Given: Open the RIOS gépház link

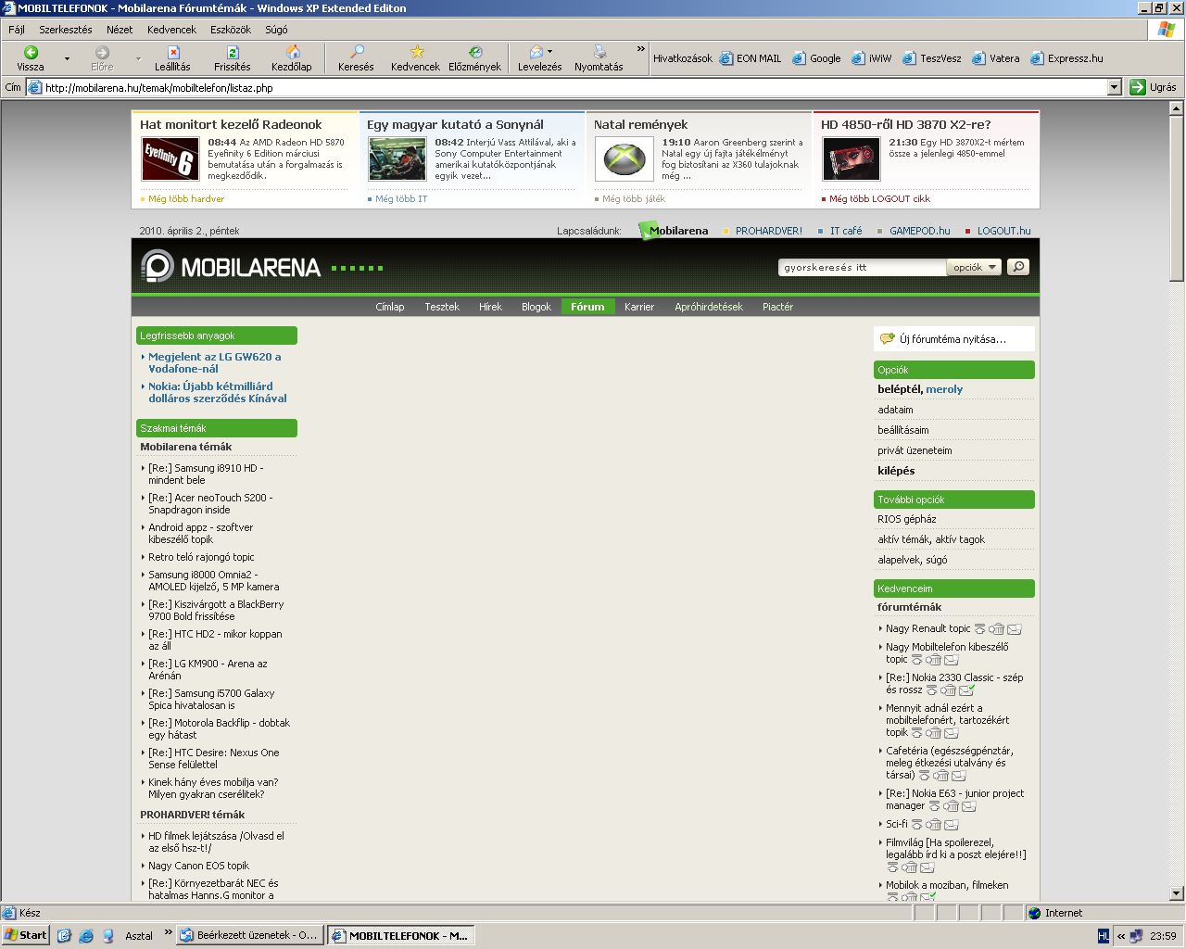Looking at the screenshot, I should tap(907, 519).
